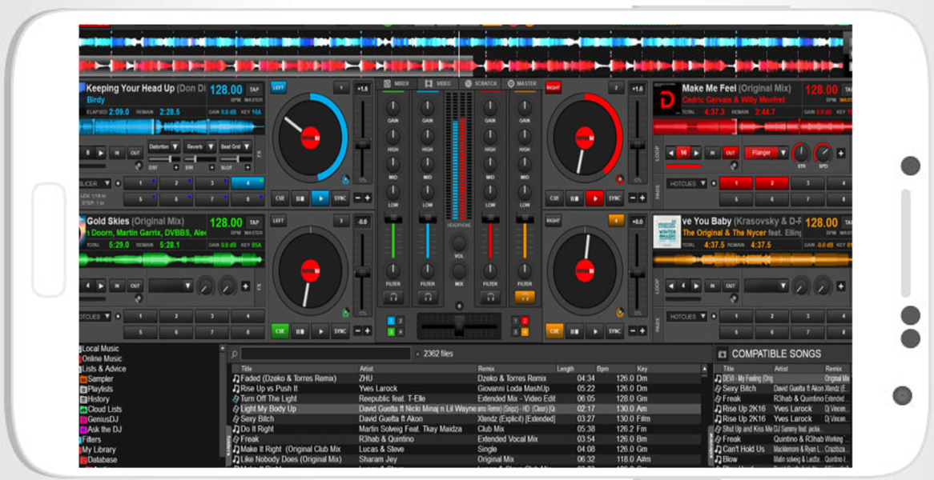Image resolution: width=934 pixels, height=480 pixels.
Task: Enable headphone cue on the blue mixer channel
Action: pos(428,298)
